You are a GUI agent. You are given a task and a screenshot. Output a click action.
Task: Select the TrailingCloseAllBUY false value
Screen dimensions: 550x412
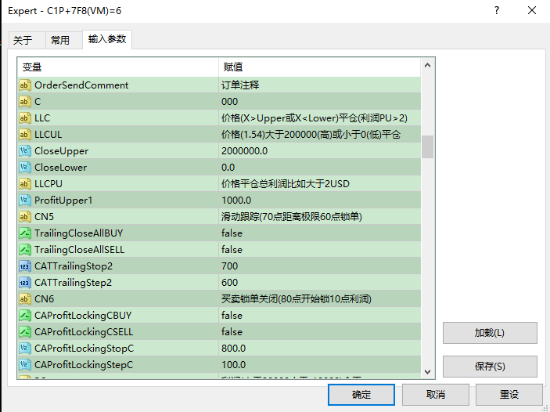point(232,233)
